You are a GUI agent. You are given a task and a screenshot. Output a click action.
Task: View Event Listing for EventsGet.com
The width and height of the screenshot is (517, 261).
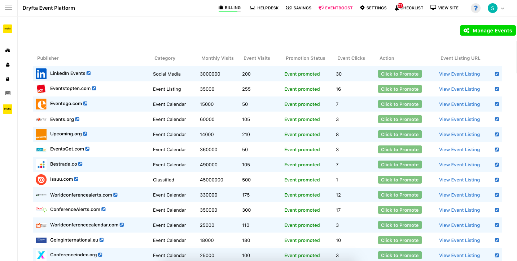click(x=459, y=149)
